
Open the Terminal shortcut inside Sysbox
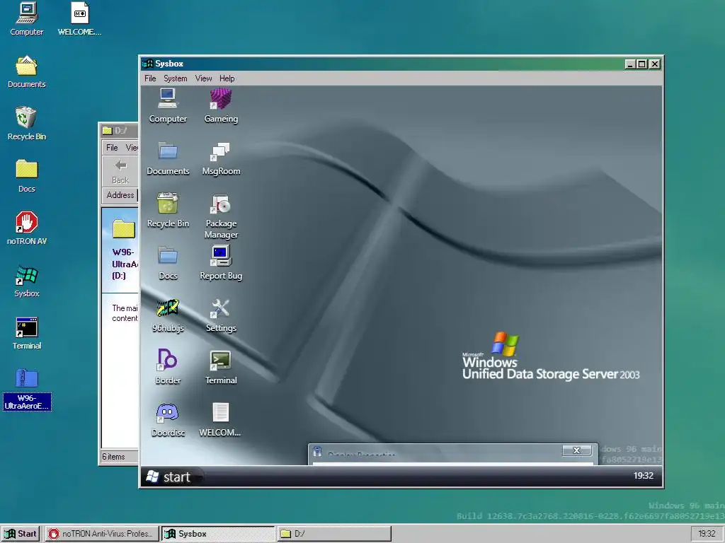pos(221,368)
